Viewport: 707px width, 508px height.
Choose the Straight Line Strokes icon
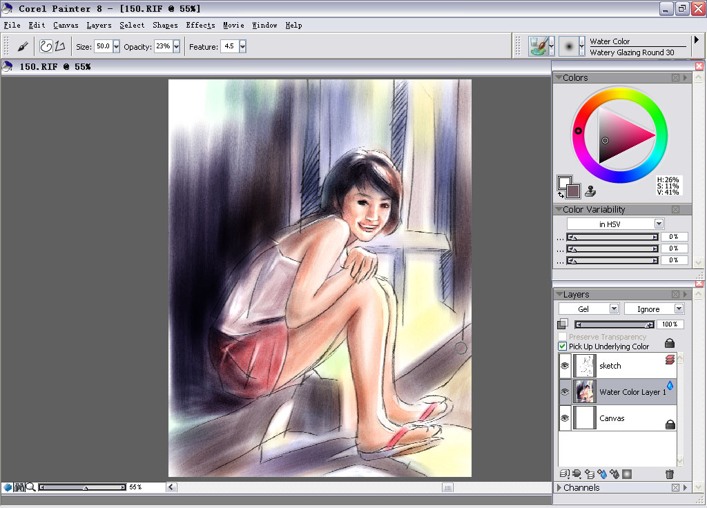point(60,46)
